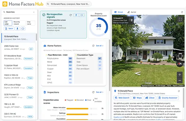Click the Home Factors Hub logo icon
The image size is (186, 121).
(x=5, y=4)
